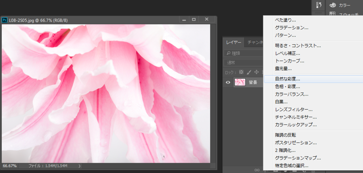Click the link layers icon

pyautogui.click(x=257, y=170)
